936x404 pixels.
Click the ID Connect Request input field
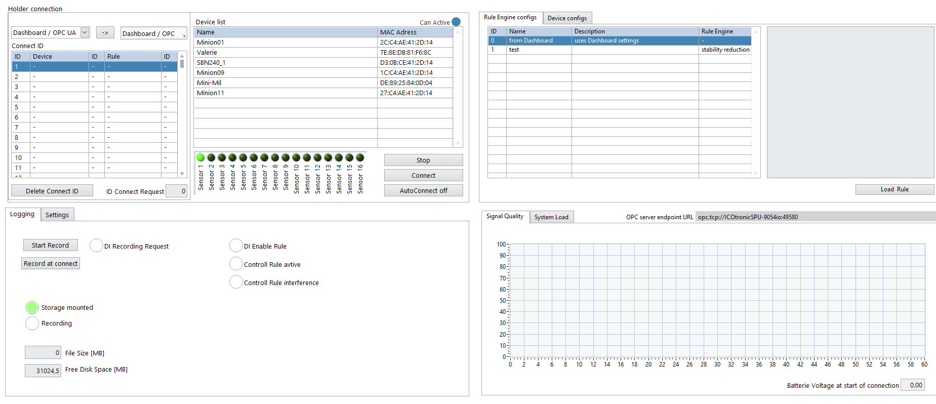[x=176, y=191]
